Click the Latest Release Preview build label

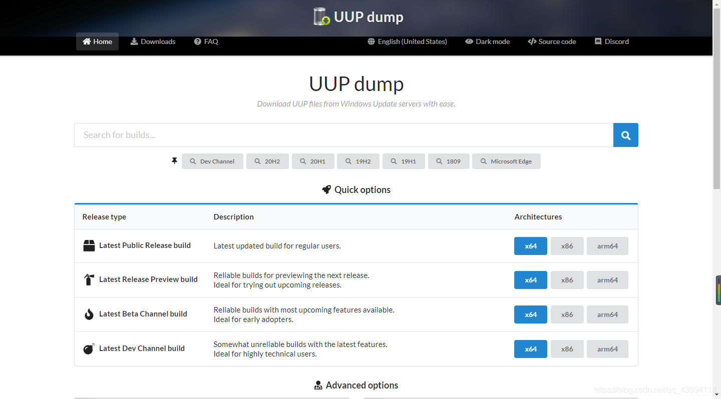click(148, 279)
